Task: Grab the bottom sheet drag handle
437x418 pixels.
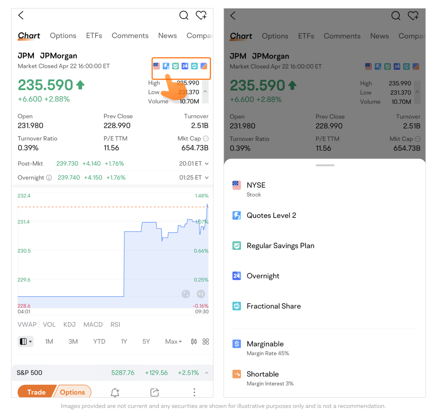Action: tap(325, 165)
